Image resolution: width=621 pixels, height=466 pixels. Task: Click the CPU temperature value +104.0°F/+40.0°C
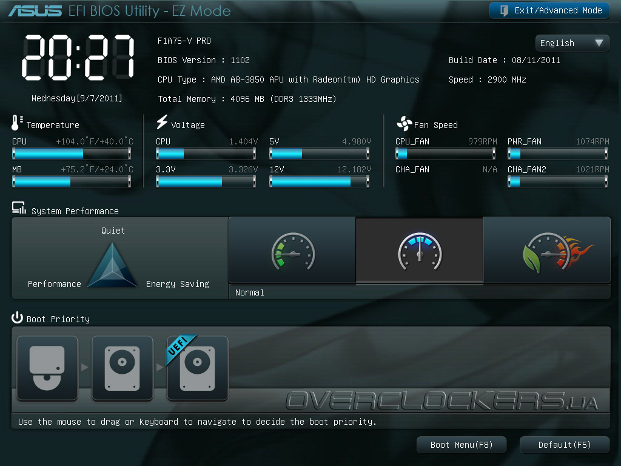pos(95,141)
